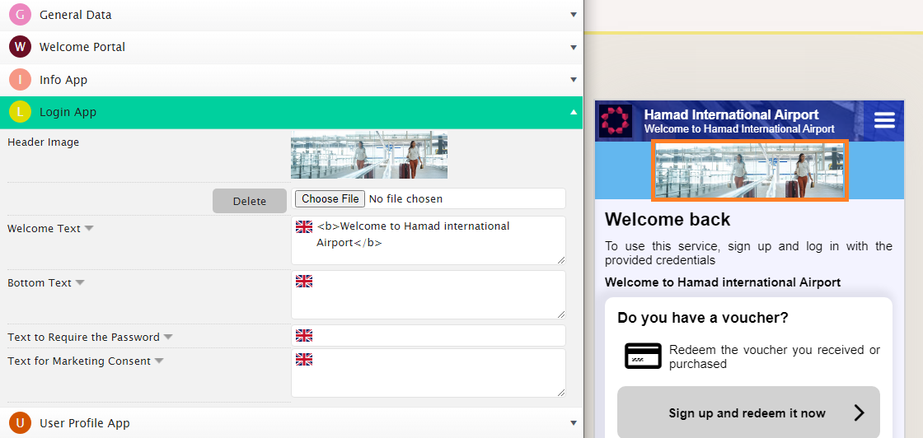Click 'Do you have a voucher?' heading
The height and width of the screenshot is (438, 923).
[x=703, y=318]
